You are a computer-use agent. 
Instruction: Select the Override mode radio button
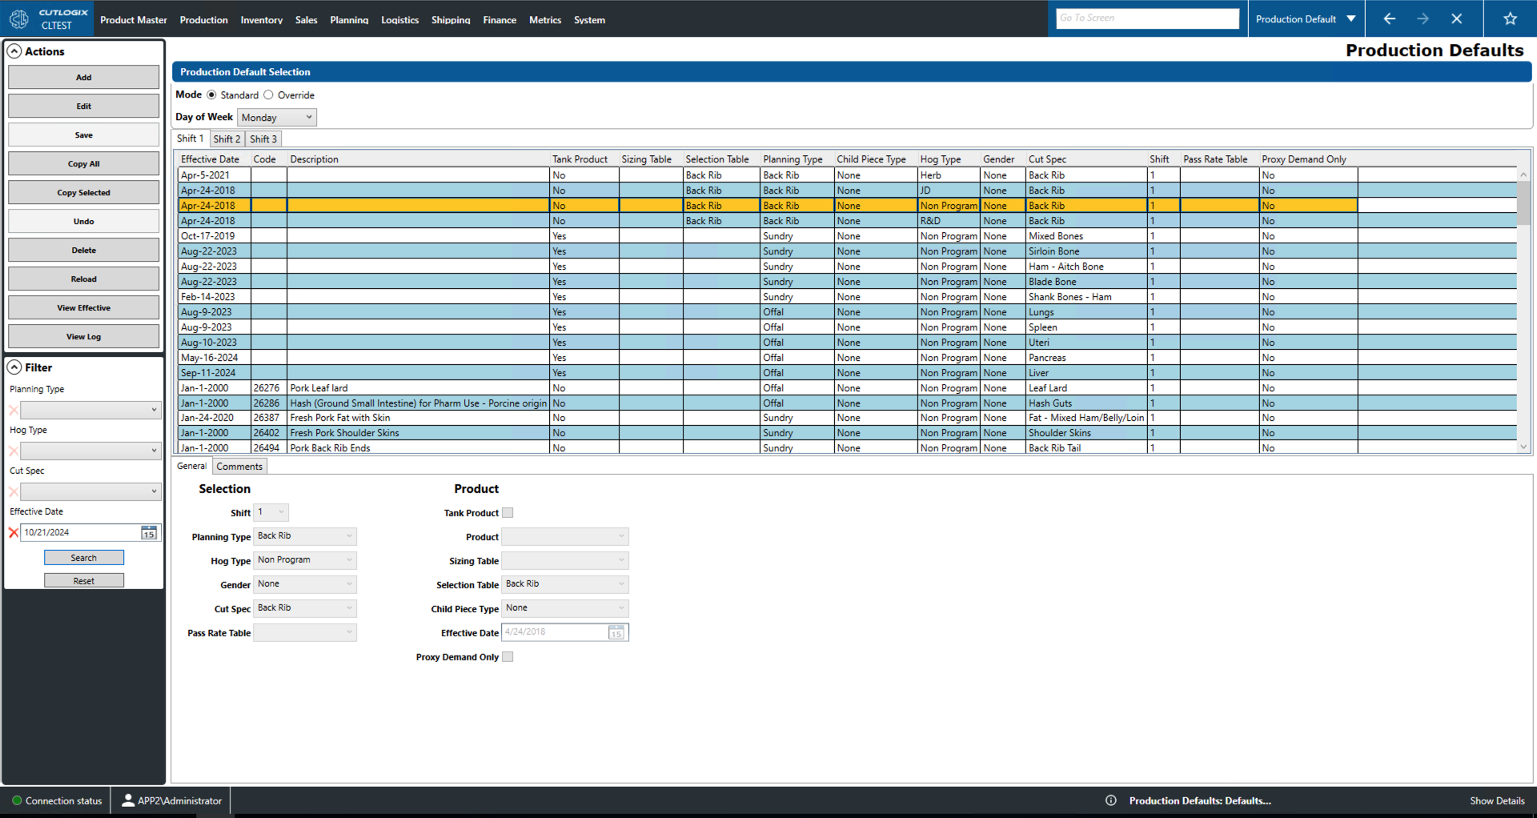click(x=269, y=95)
